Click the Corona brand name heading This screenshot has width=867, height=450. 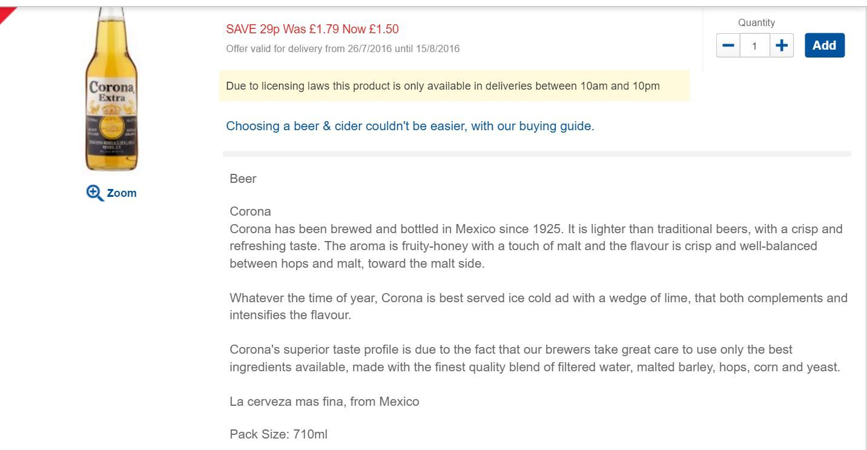(250, 211)
